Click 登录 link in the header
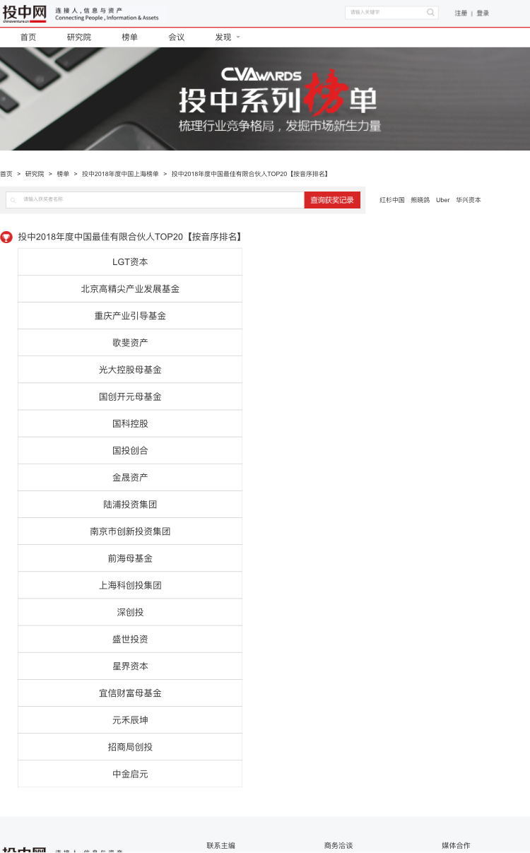530x853 pixels. pyautogui.click(x=483, y=13)
